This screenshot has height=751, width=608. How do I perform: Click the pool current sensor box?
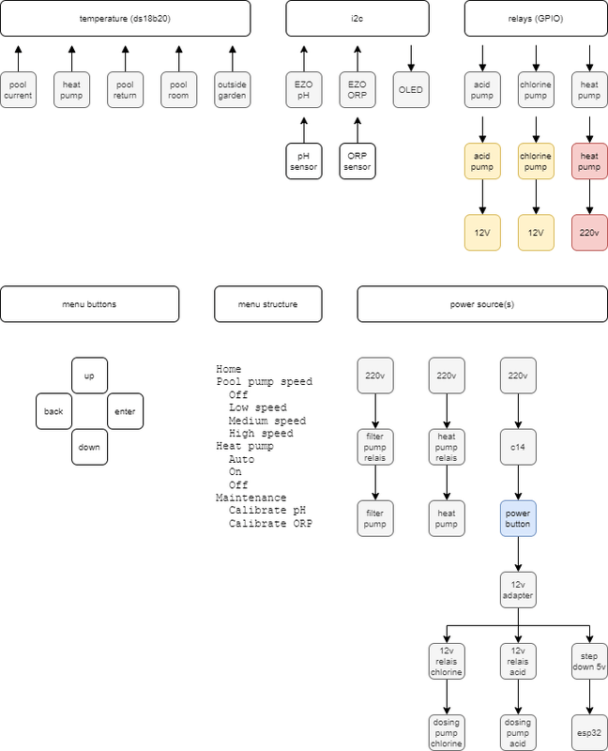[x=18, y=89]
